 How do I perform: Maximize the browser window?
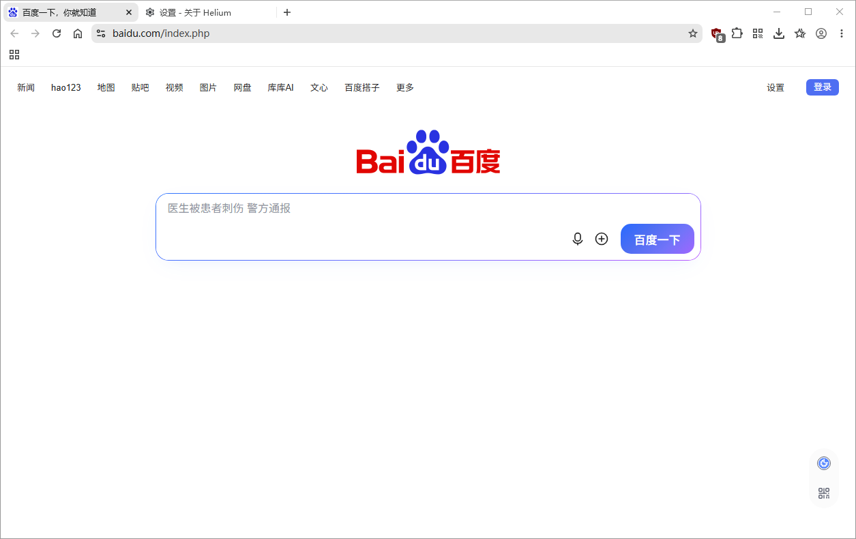tap(808, 12)
